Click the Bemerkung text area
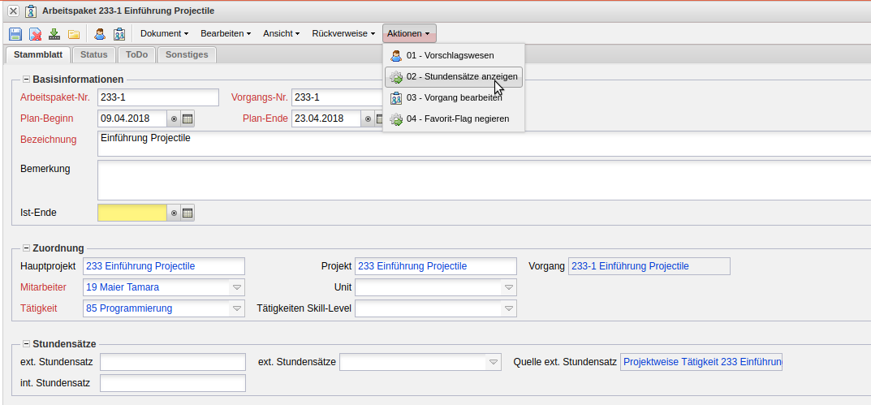The image size is (871, 405). 483,180
